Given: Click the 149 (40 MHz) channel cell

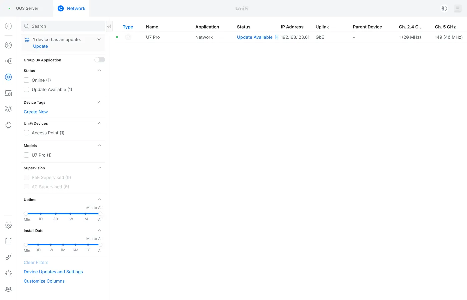Looking at the screenshot, I should coord(449,37).
